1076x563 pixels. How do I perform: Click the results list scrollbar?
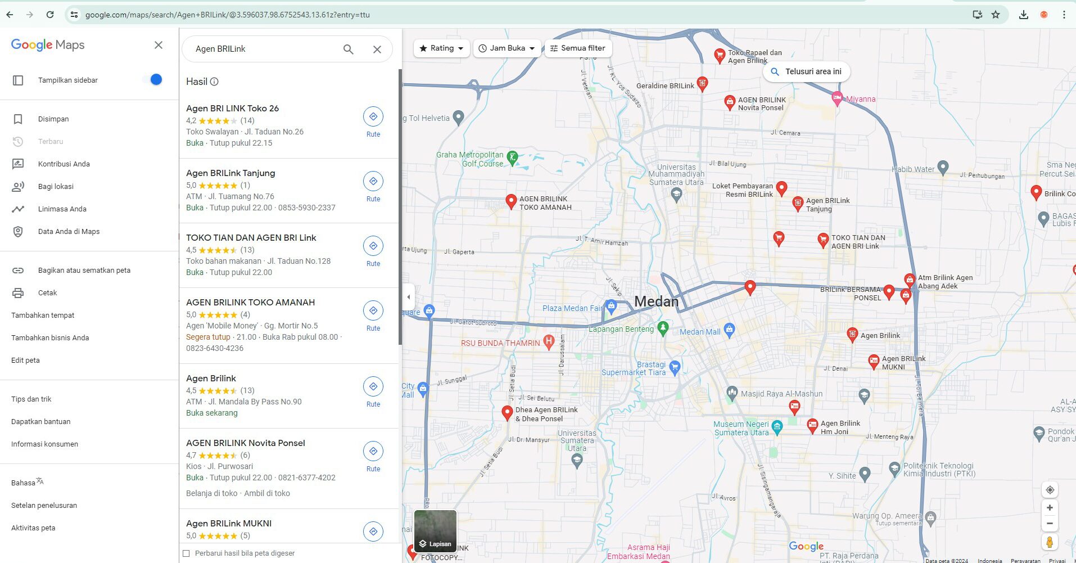coord(400,207)
